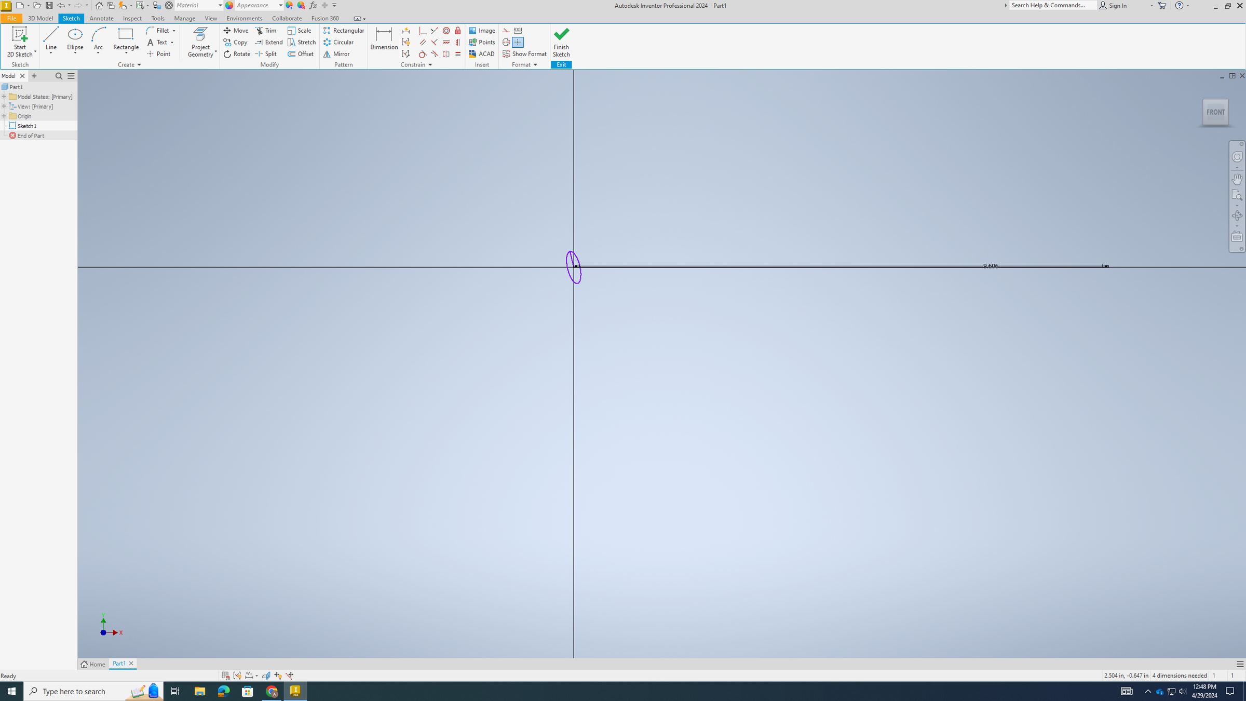
Task: Insert an Image into sketch
Action: point(482,31)
